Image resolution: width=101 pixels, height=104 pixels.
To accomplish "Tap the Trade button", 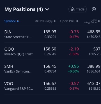I will click(x=77, y=9).
